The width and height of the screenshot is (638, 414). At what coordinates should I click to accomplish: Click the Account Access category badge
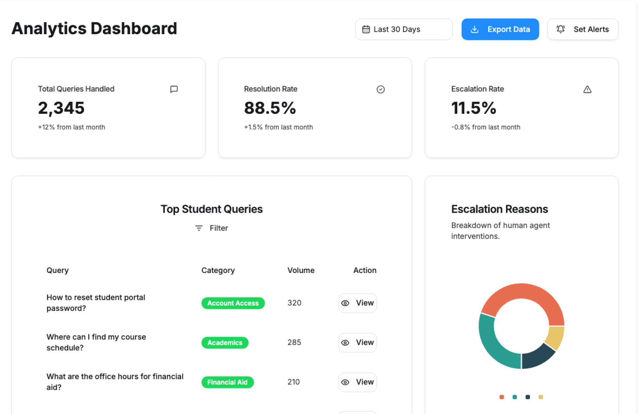233,303
